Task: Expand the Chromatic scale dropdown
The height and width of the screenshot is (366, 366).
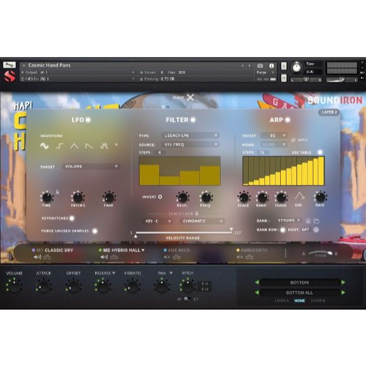Action: tap(202, 221)
